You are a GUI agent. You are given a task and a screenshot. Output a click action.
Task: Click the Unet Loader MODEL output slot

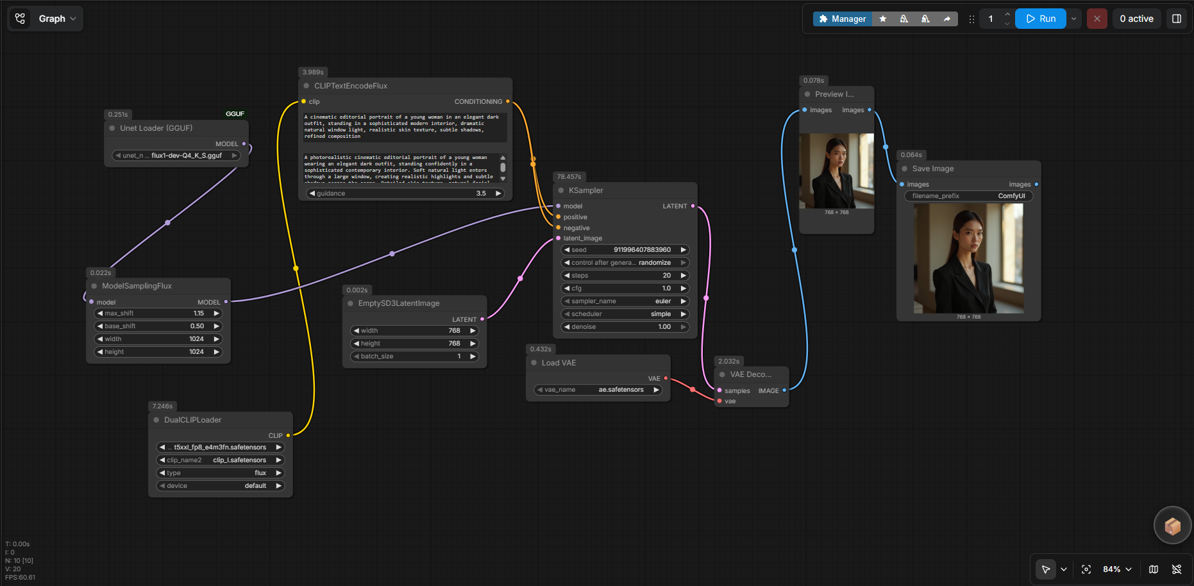pos(244,144)
